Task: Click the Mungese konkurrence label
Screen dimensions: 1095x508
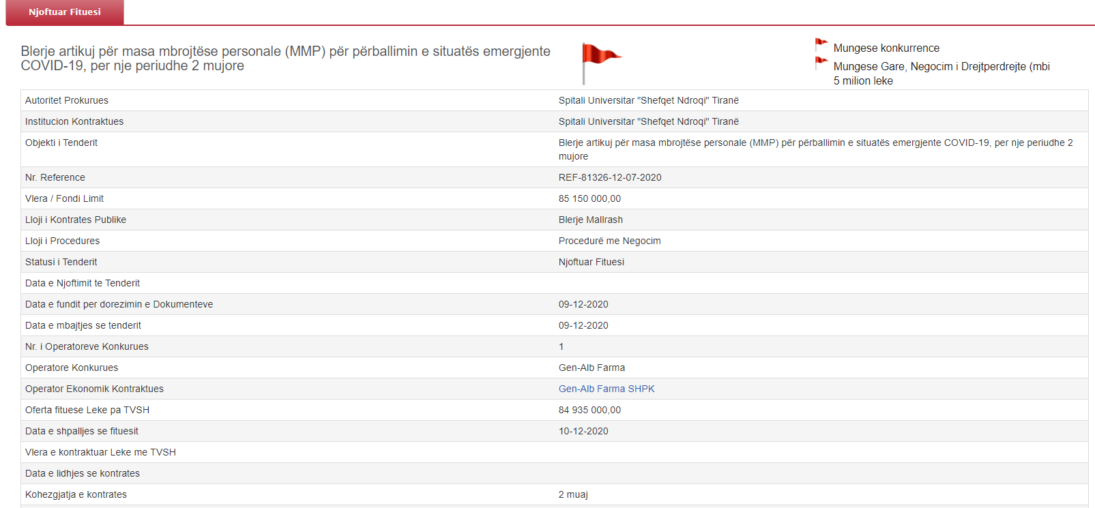Action: click(886, 48)
